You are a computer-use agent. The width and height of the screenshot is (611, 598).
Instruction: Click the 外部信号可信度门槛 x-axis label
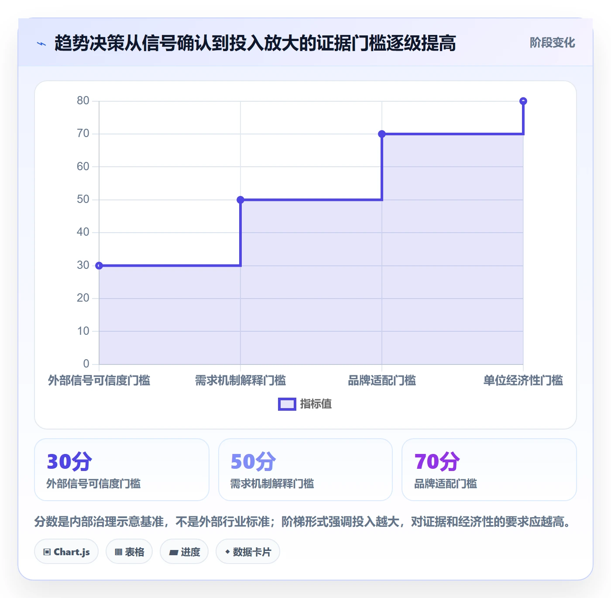(x=99, y=381)
